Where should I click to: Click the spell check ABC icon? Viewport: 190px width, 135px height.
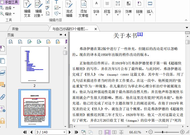(x=48, y=8)
